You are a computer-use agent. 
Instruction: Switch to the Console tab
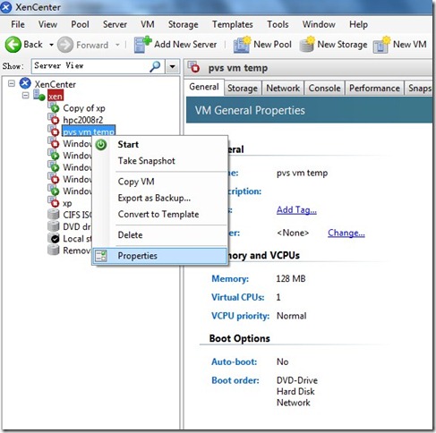pyautogui.click(x=324, y=89)
